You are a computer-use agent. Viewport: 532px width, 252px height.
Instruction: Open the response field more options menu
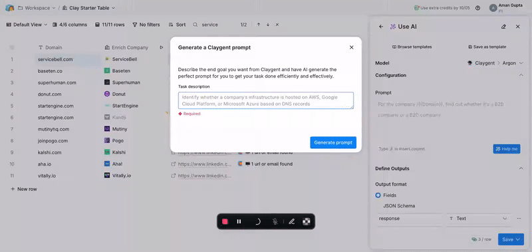[519, 219]
